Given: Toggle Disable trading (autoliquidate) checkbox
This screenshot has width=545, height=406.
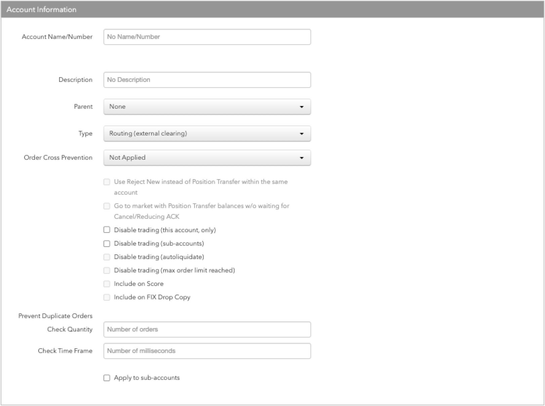Looking at the screenshot, I should [x=107, y=257].
